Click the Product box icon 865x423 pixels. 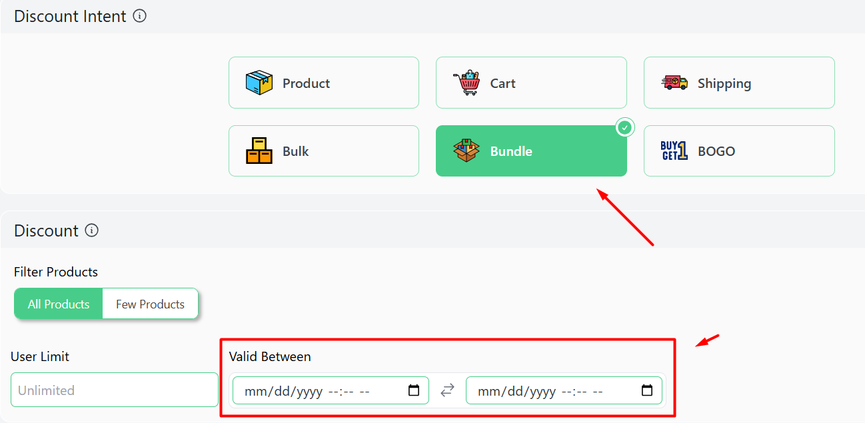[259, 83]
